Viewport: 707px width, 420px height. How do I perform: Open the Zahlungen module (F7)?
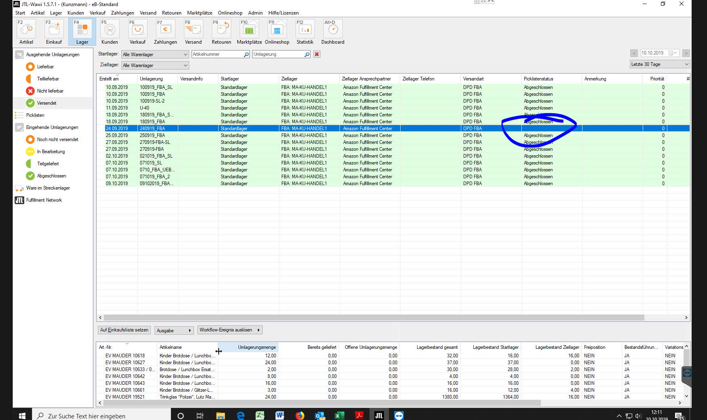tap(165, 32)
